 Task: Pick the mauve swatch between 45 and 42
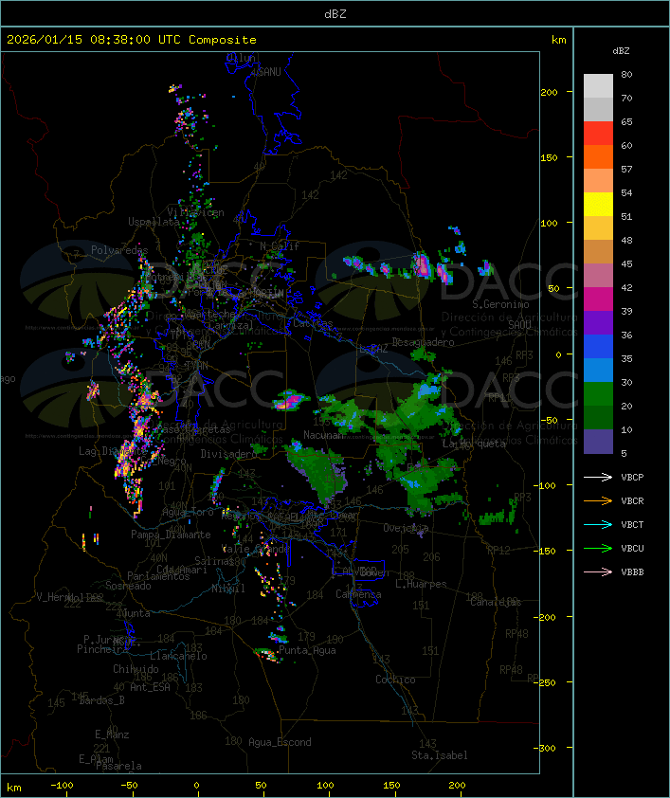[x=598, y=276]
